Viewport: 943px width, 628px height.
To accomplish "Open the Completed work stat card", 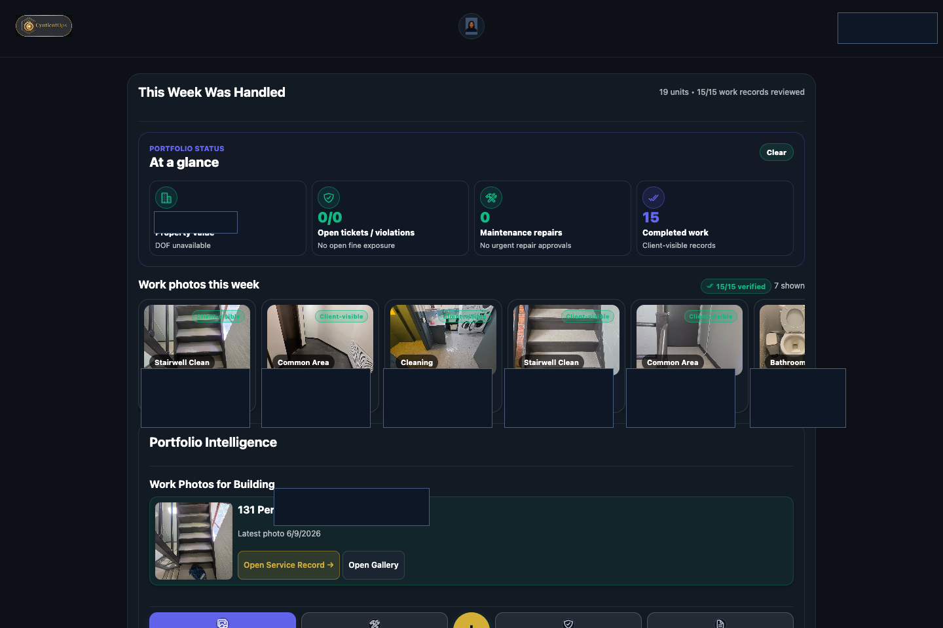I will (715, 218).
